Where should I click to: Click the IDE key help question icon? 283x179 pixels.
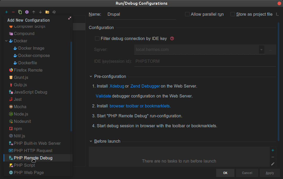tap(172, 38)
